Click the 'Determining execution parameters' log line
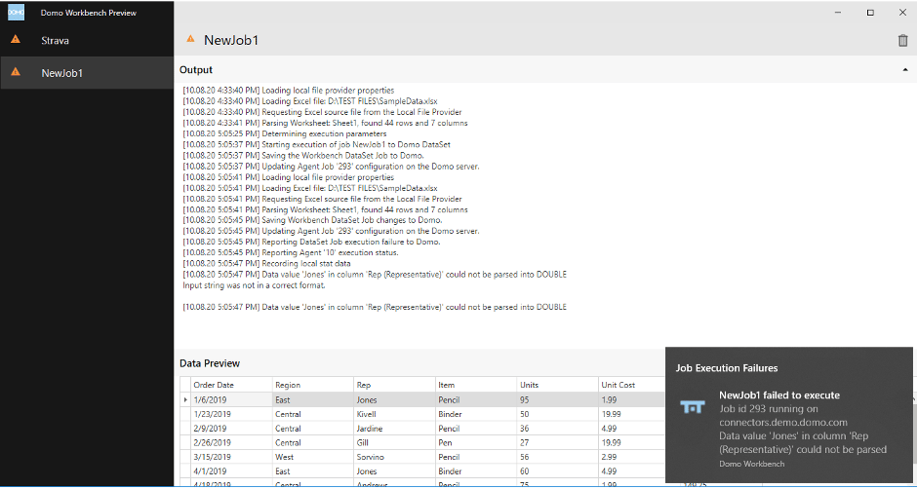Image resolution: width=918 pixels, height=489 pixels. pos(285,134)
